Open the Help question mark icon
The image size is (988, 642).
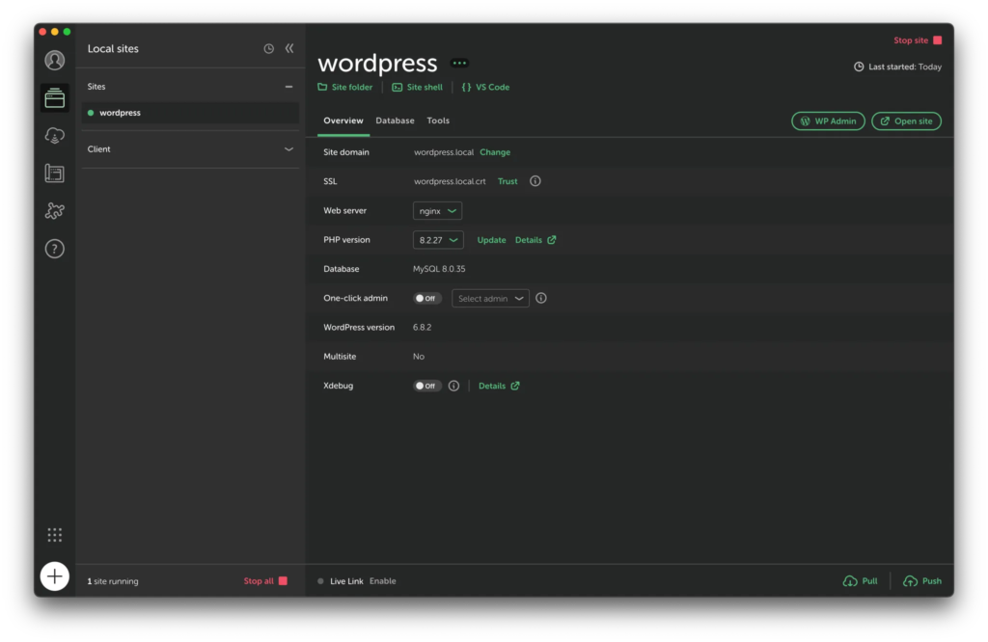coord(55,249)
